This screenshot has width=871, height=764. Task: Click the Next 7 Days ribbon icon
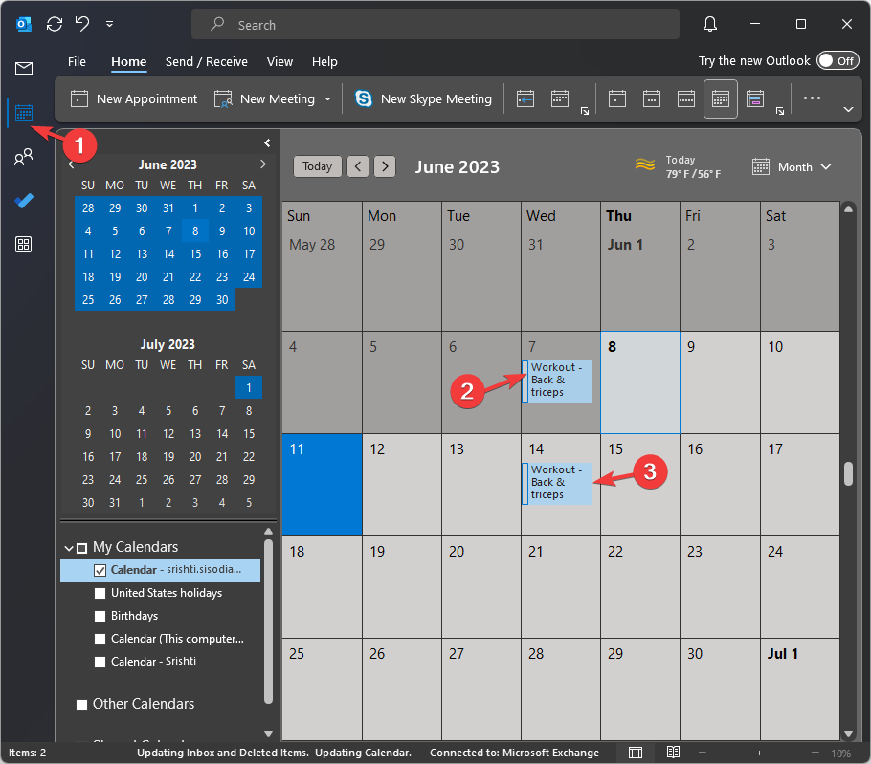pos(559,99)
